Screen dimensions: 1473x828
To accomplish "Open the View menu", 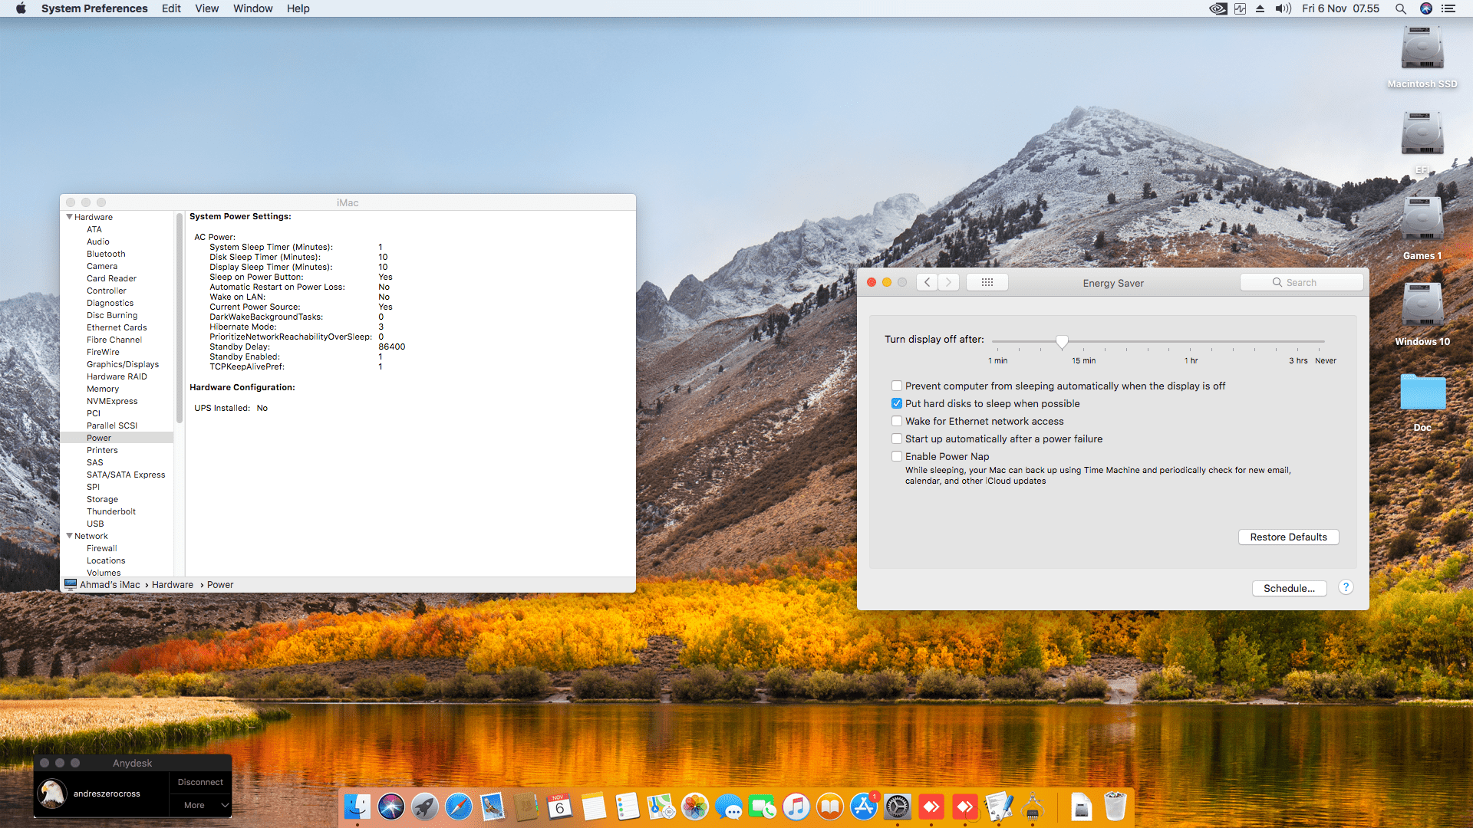I will (206, 8).
